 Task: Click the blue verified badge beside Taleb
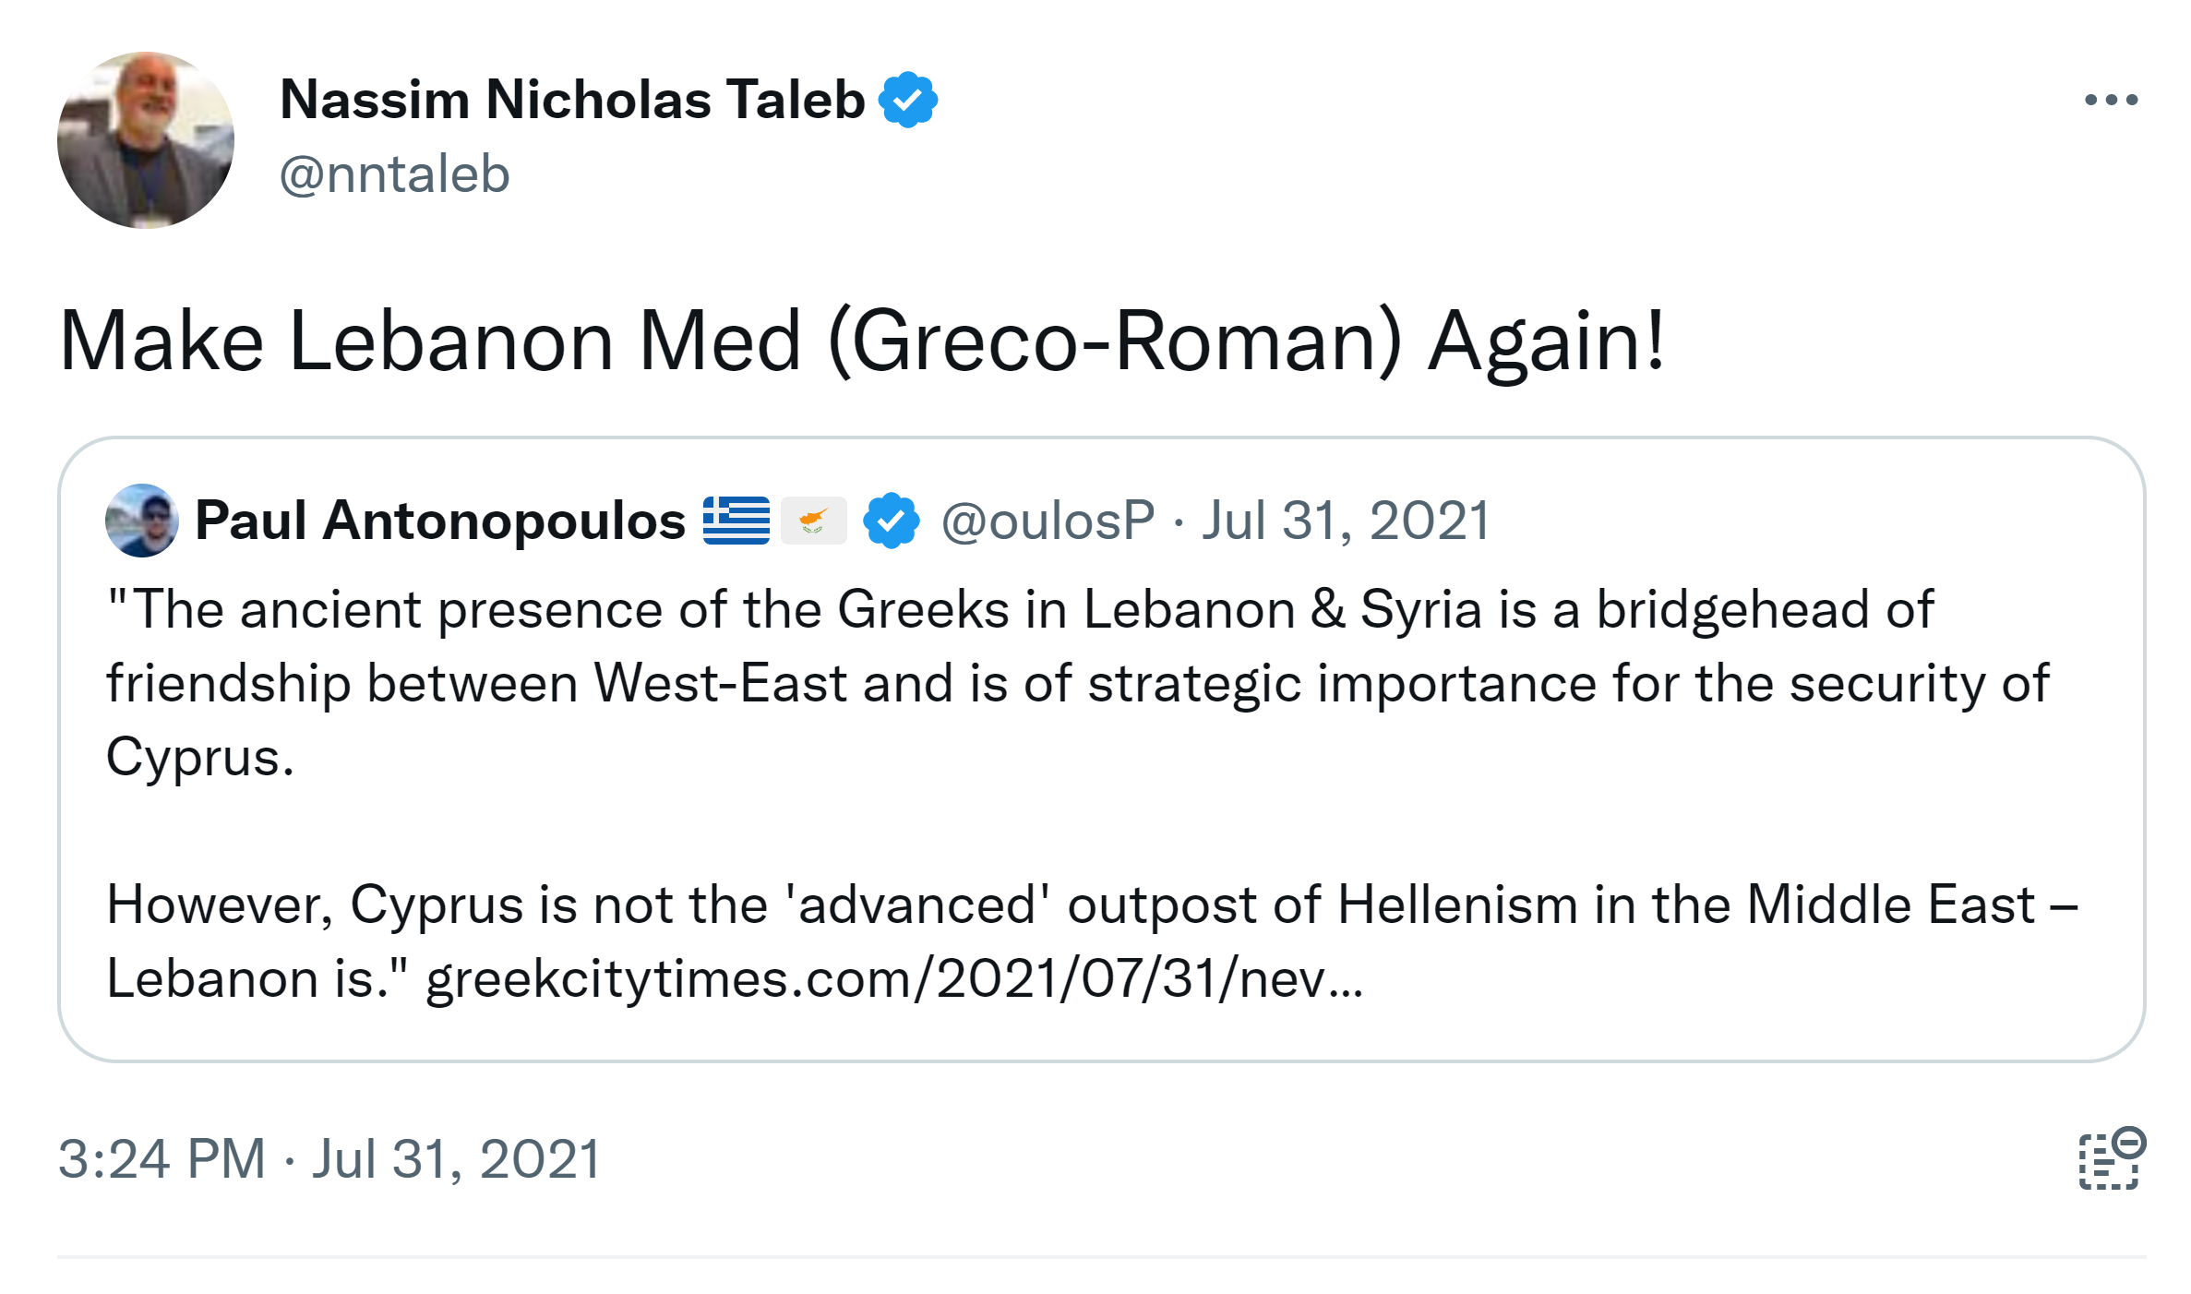pyautogui.click(x=908, y=100)
